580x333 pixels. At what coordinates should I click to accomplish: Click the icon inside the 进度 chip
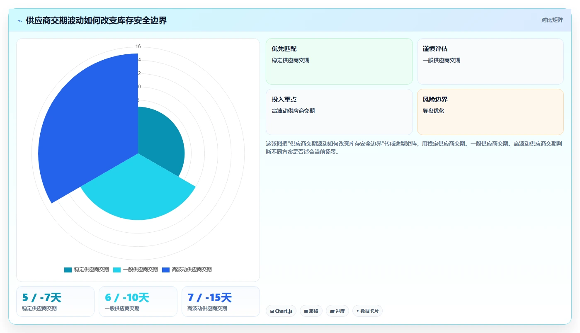pos(332,311)
